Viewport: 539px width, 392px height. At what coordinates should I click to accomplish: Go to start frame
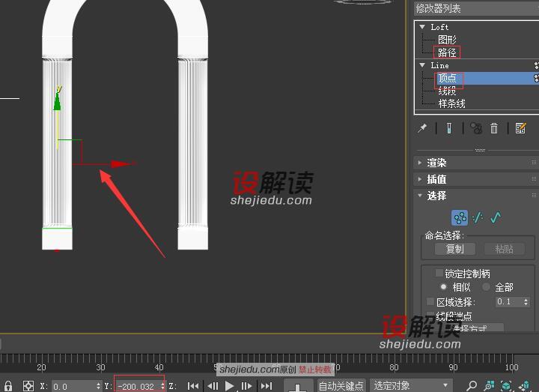(193, 386)
